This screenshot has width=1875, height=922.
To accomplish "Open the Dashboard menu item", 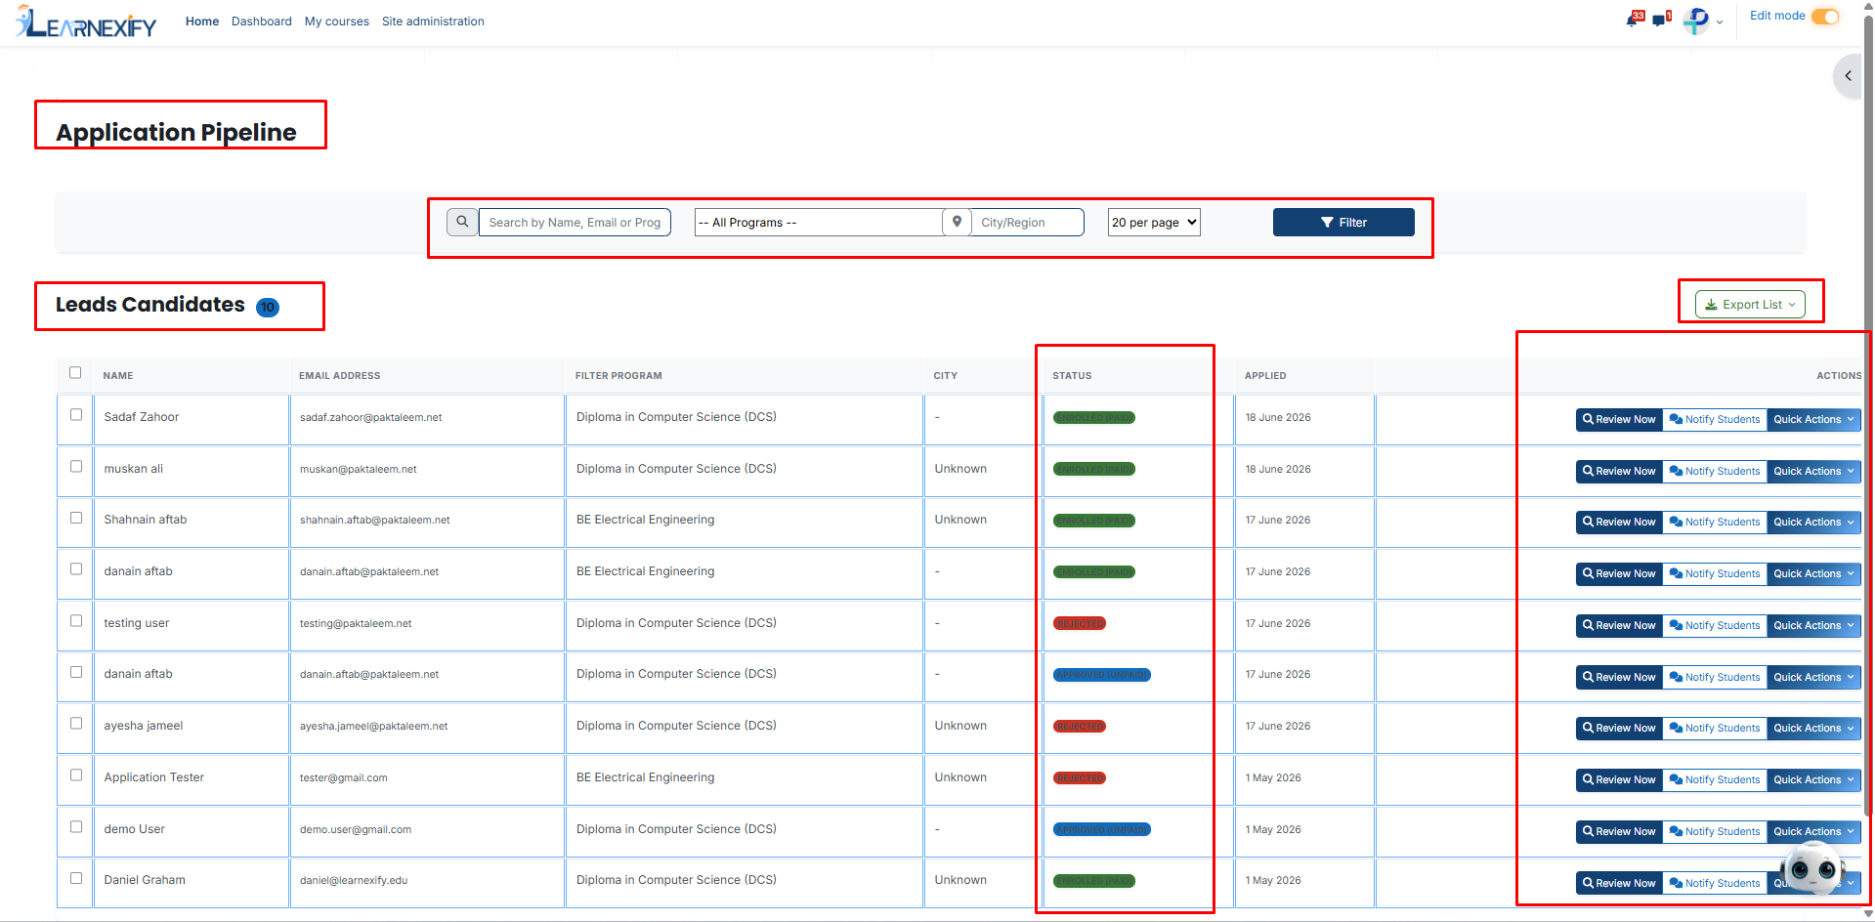I will click(x=262, y=21).
